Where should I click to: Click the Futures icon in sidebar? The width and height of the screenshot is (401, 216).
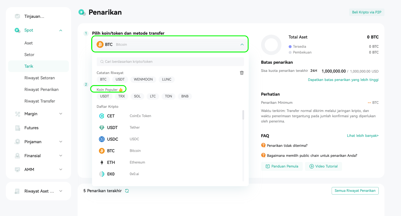click(17, 128)
